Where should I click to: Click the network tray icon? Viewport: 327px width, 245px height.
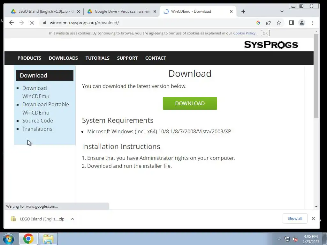287,239
